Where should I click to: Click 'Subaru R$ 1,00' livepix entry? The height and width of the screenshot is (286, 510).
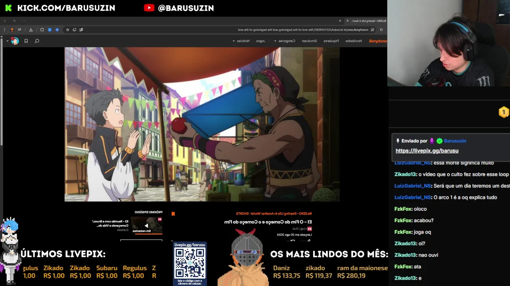tap(107, 272)
